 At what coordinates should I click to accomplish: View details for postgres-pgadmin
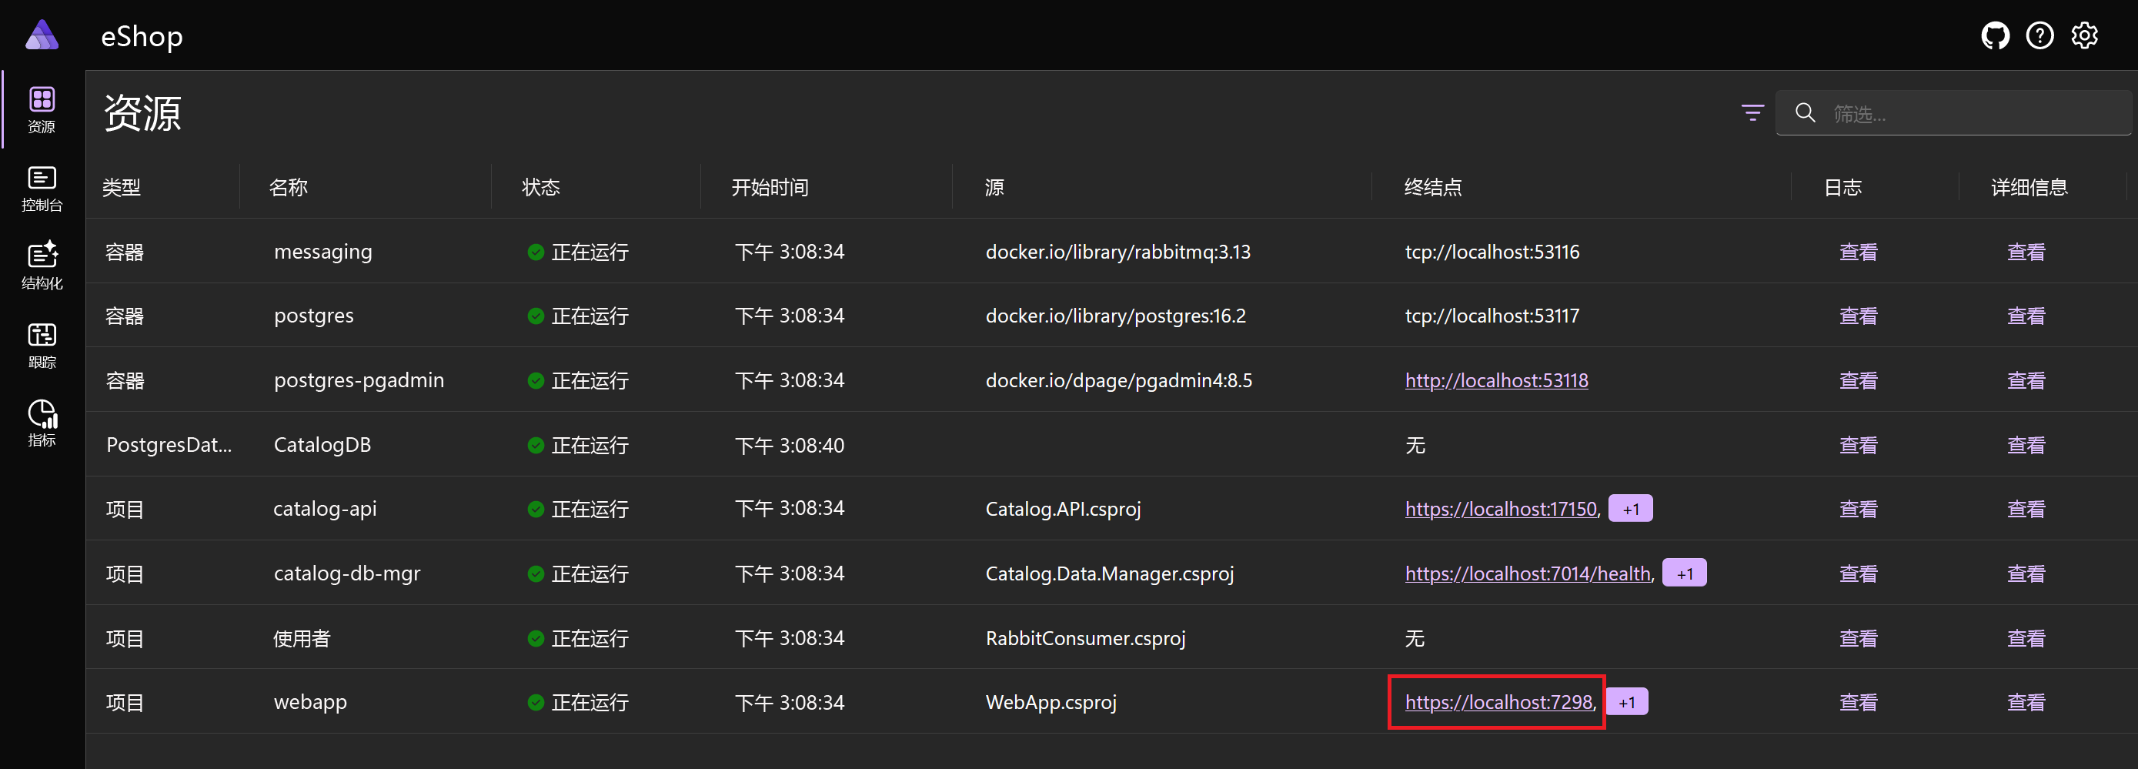2026,380
